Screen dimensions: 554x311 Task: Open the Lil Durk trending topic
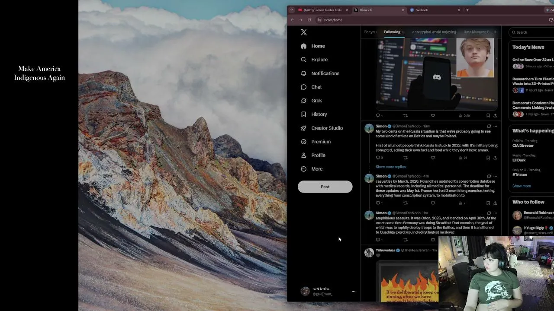pyautogui.click(x=519, y=160)
